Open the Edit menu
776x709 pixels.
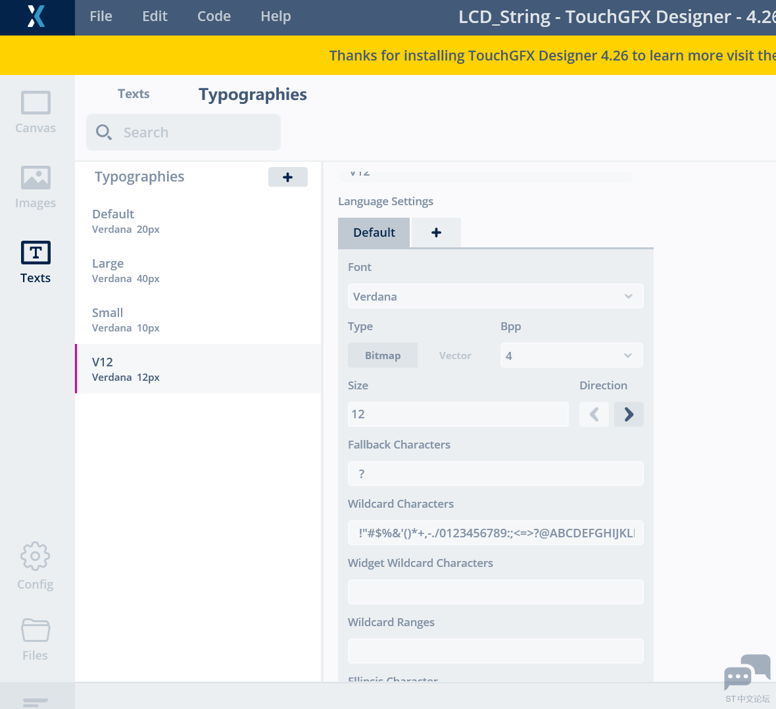(155, 16)
